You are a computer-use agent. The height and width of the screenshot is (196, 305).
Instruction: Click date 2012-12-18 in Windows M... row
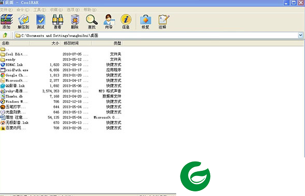tap(72, 101)
